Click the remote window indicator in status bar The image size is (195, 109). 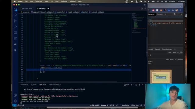click(x=14, y=105)
